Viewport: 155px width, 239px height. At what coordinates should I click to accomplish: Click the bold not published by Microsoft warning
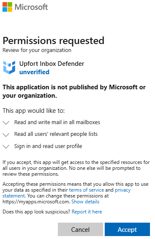pos(74,91)
